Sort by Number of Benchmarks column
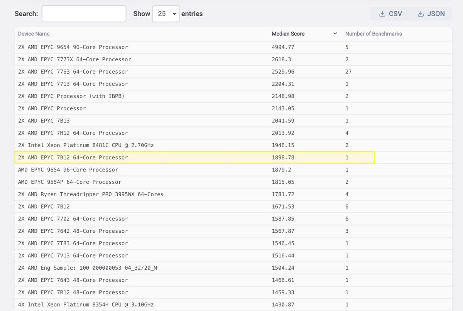463x311 pixels. 373,34
